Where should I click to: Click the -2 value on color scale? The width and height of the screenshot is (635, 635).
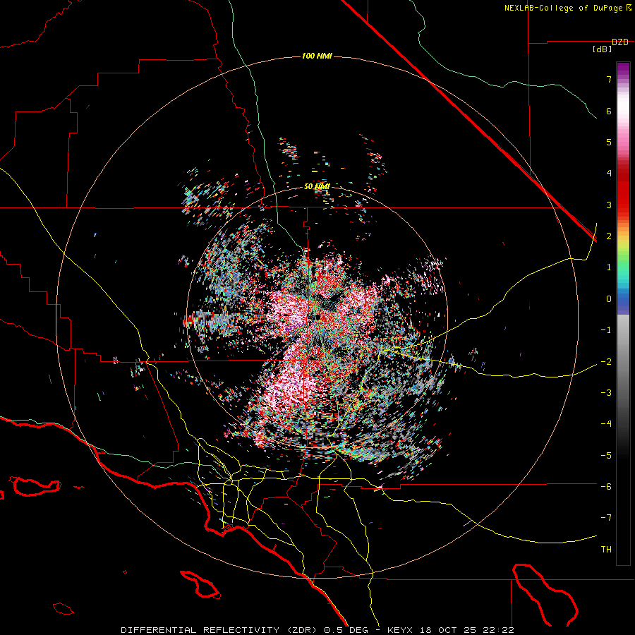pos(606,362)
